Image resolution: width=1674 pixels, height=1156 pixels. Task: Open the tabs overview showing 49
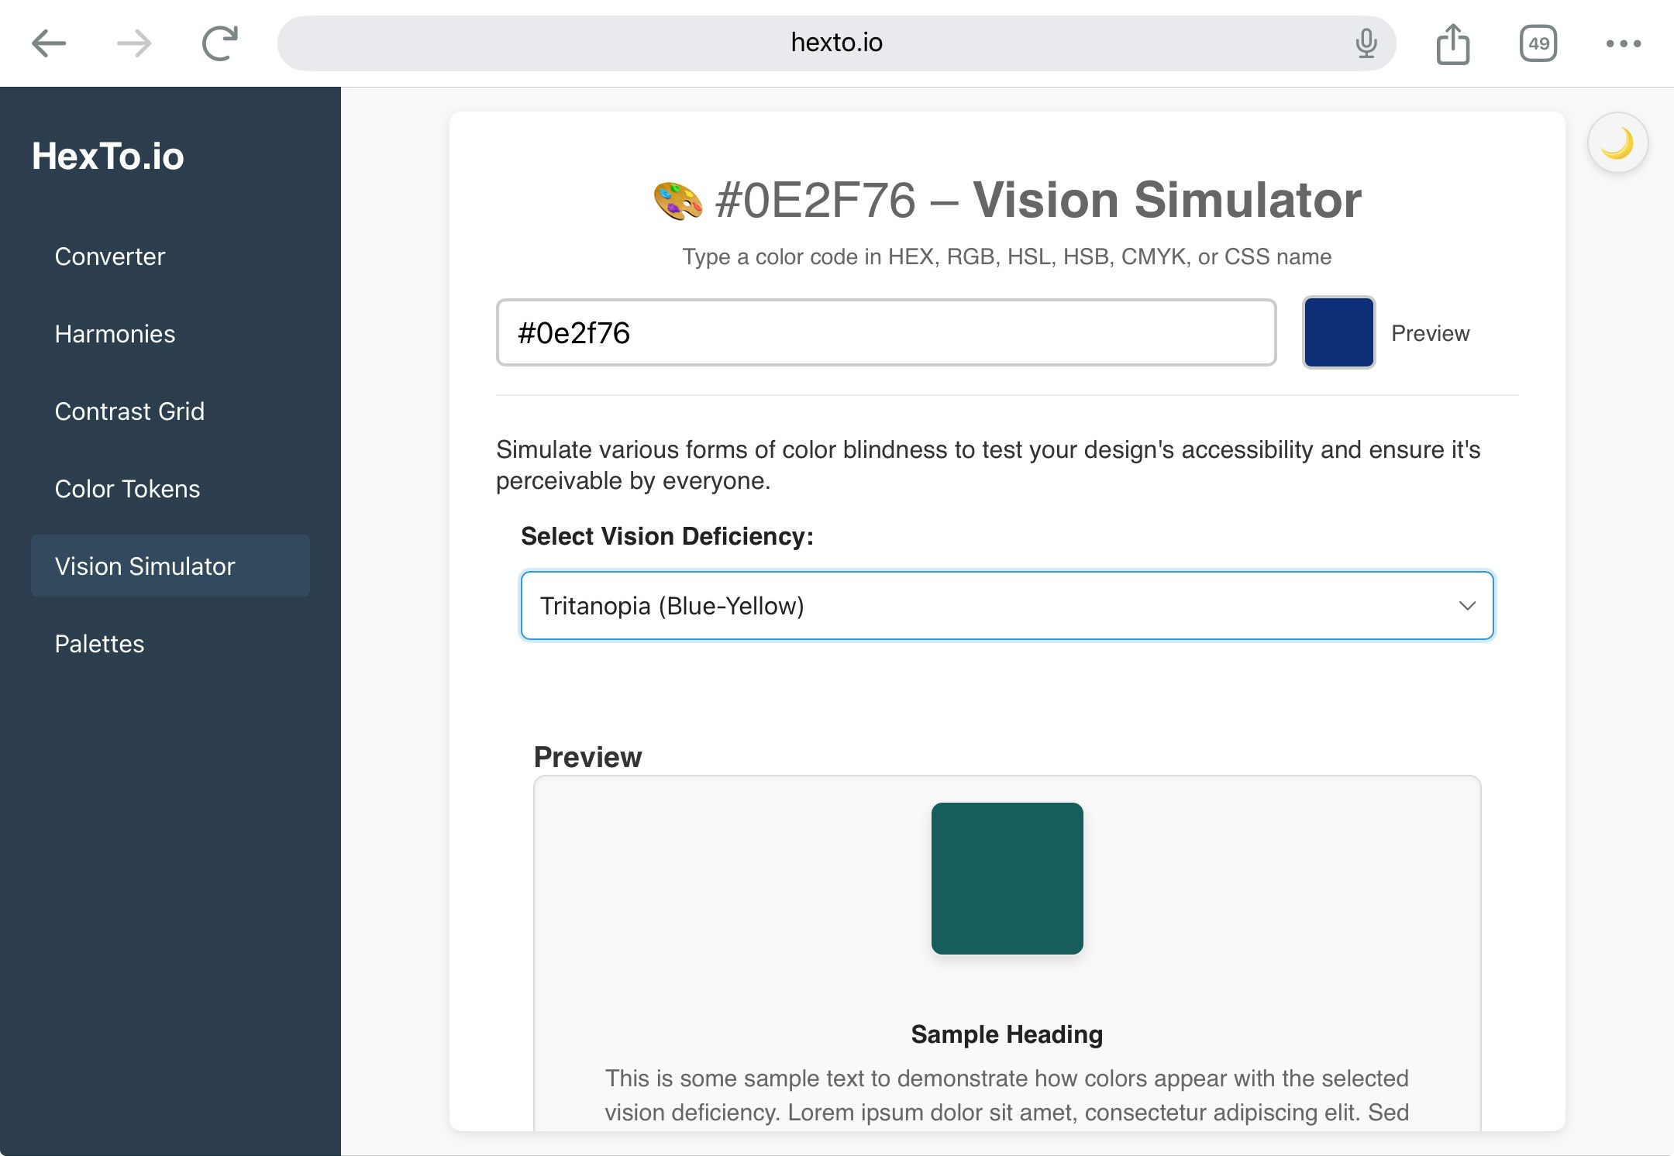[x=1538, y=43]
